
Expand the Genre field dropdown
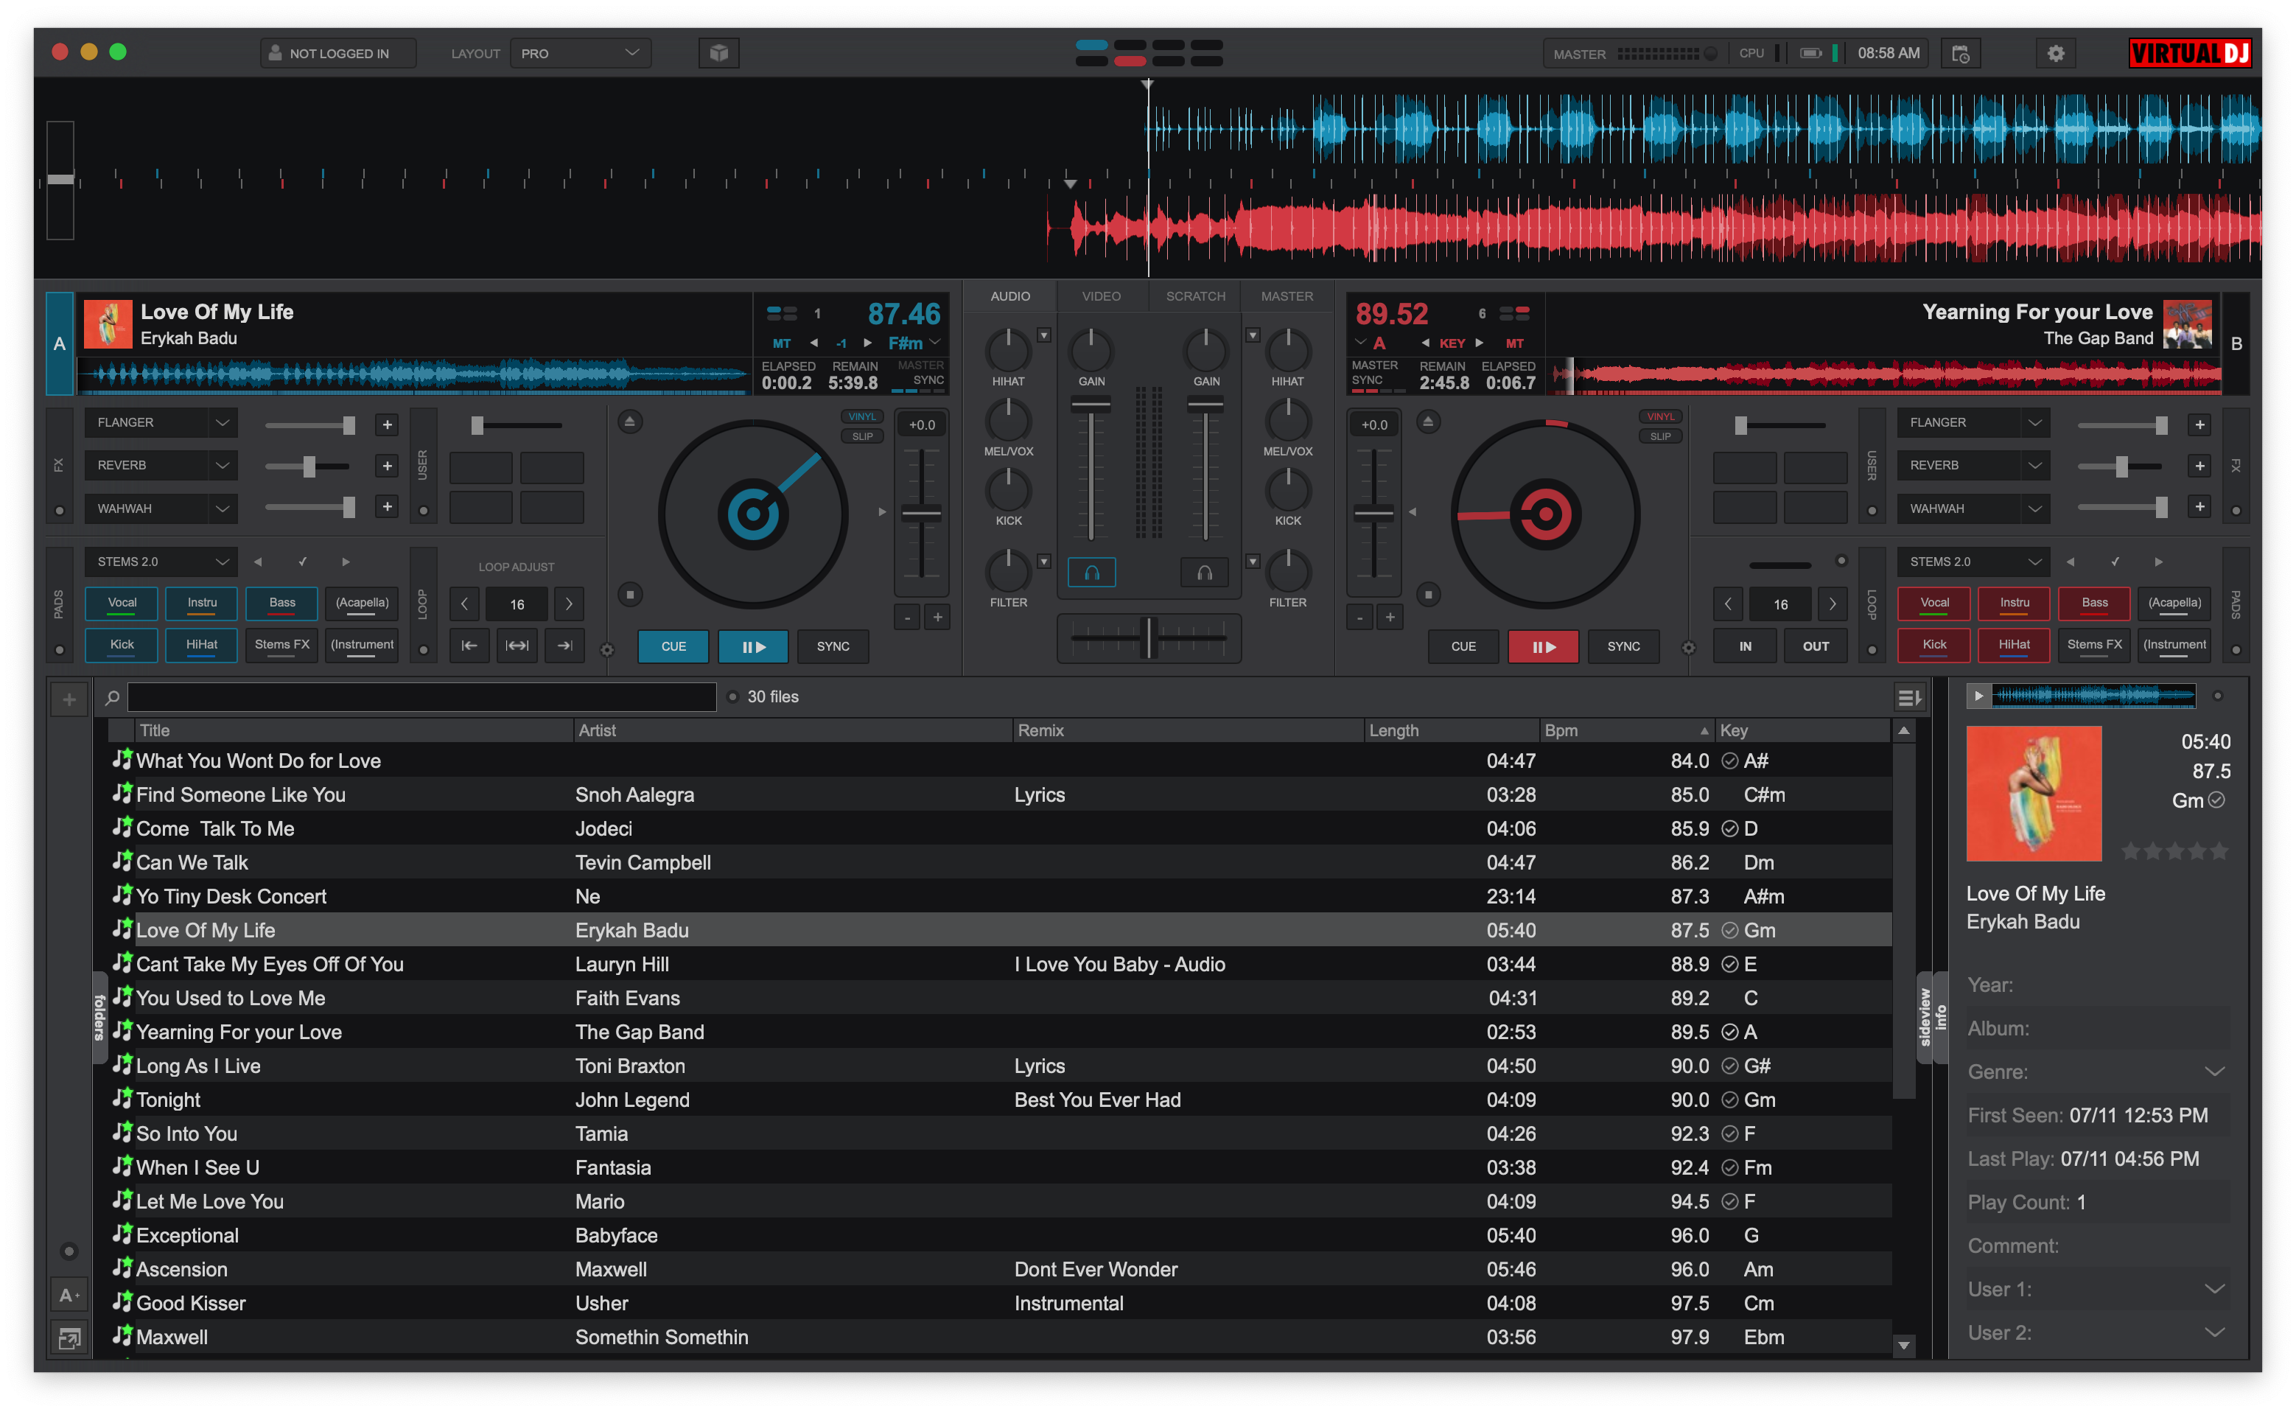coord(2213,1071)
